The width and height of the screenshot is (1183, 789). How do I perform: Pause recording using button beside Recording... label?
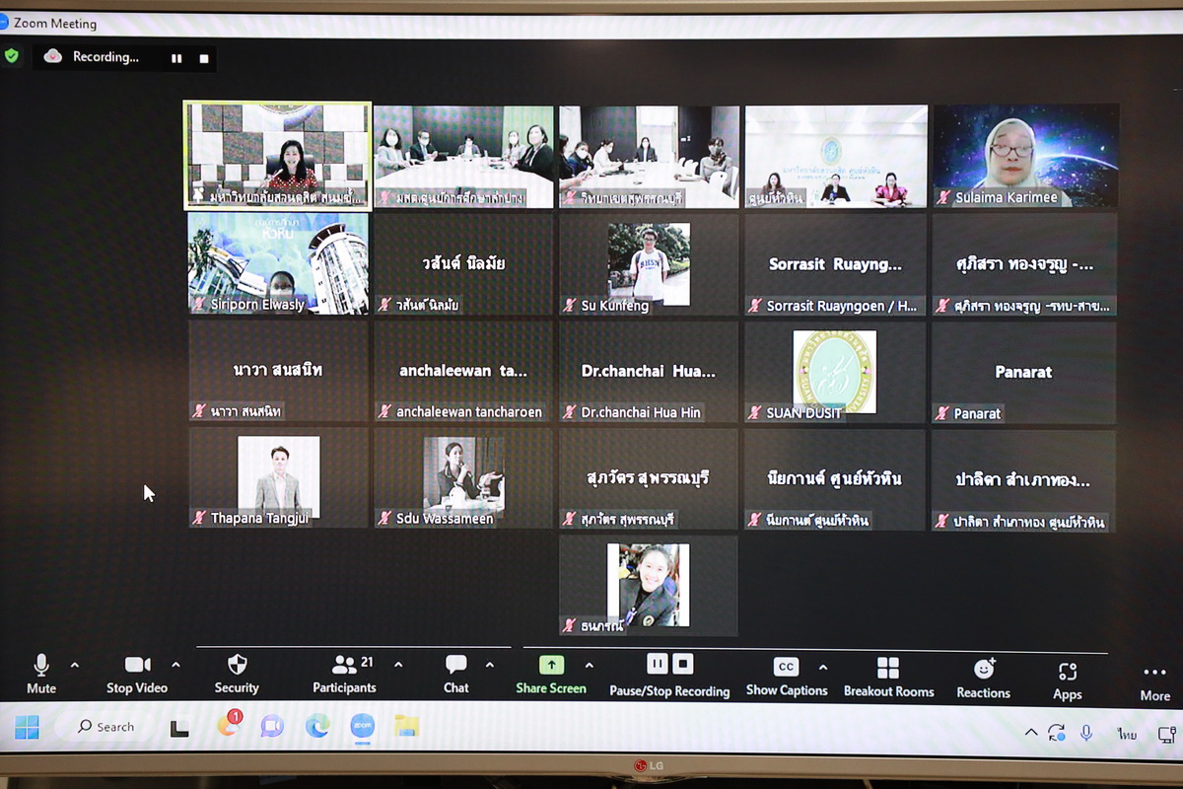click(x=176, y=58)
